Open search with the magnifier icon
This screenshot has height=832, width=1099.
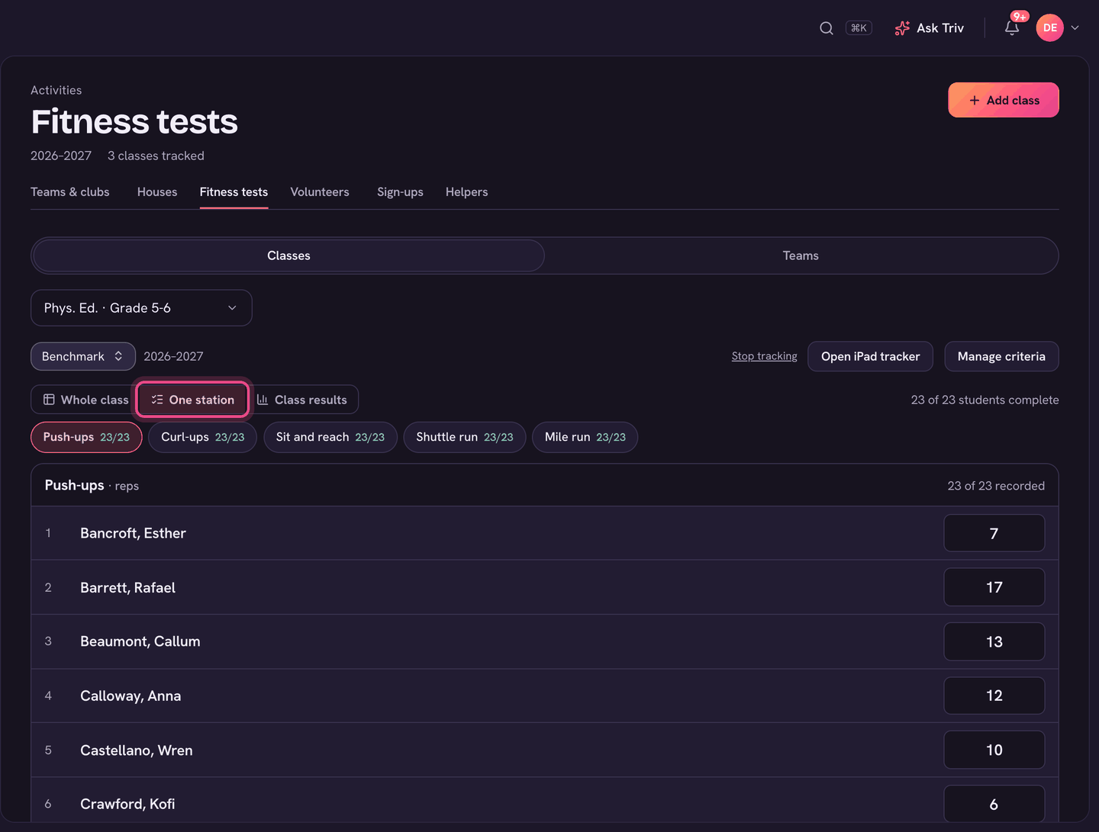pyautogui.click(x=826, y=28)
